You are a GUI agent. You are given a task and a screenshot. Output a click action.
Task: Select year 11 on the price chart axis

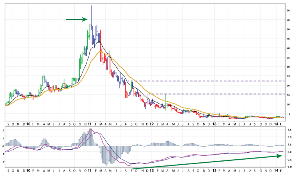90,124
